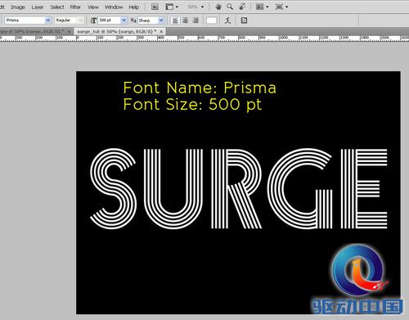Launch Adobe Bridge from the application bar
409x320 pixels.
click(x=155, y=7)
